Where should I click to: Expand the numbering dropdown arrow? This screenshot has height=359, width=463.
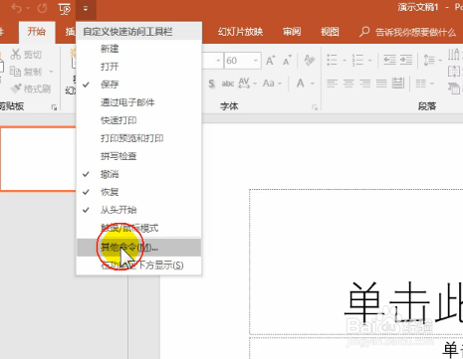[x=369, y=61]
